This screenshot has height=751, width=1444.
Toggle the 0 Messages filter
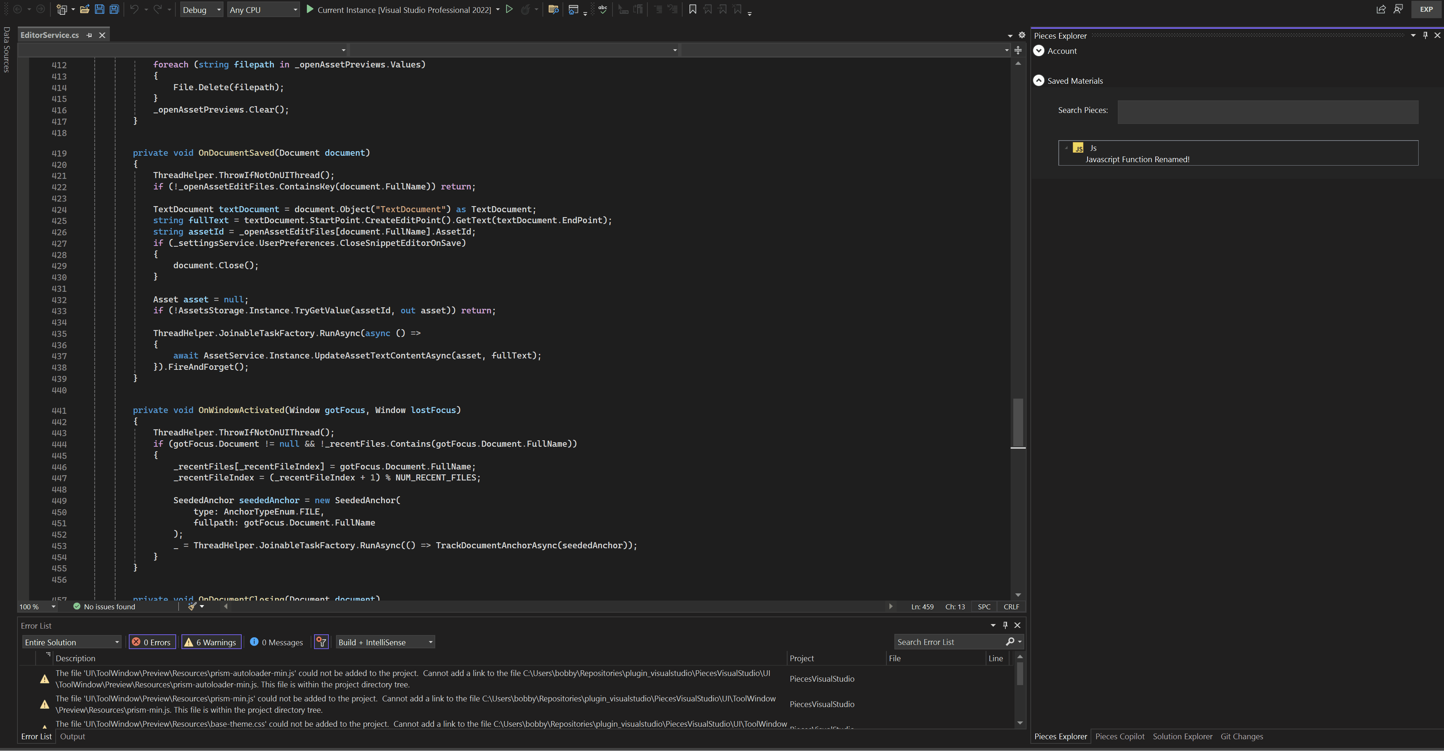pos(277,642)
